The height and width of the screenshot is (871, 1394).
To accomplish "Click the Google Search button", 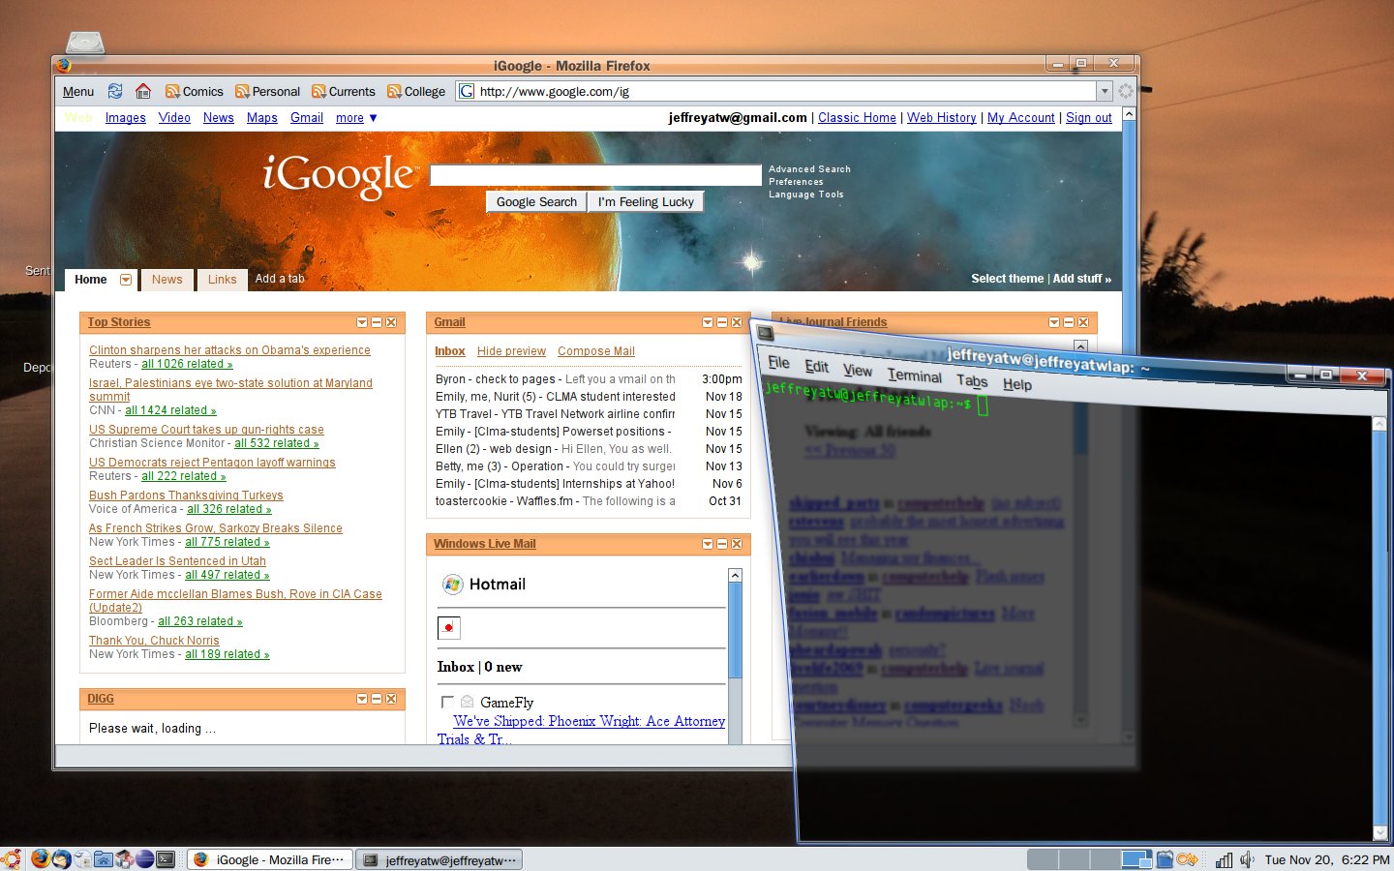I will (x=536, y=201).
